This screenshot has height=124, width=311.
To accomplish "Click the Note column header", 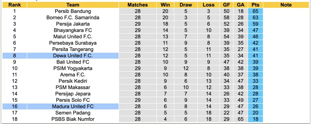I will (x=286, y=5).
